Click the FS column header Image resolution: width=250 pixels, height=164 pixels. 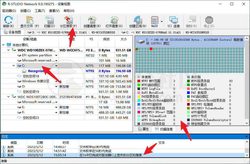(91, 39)
